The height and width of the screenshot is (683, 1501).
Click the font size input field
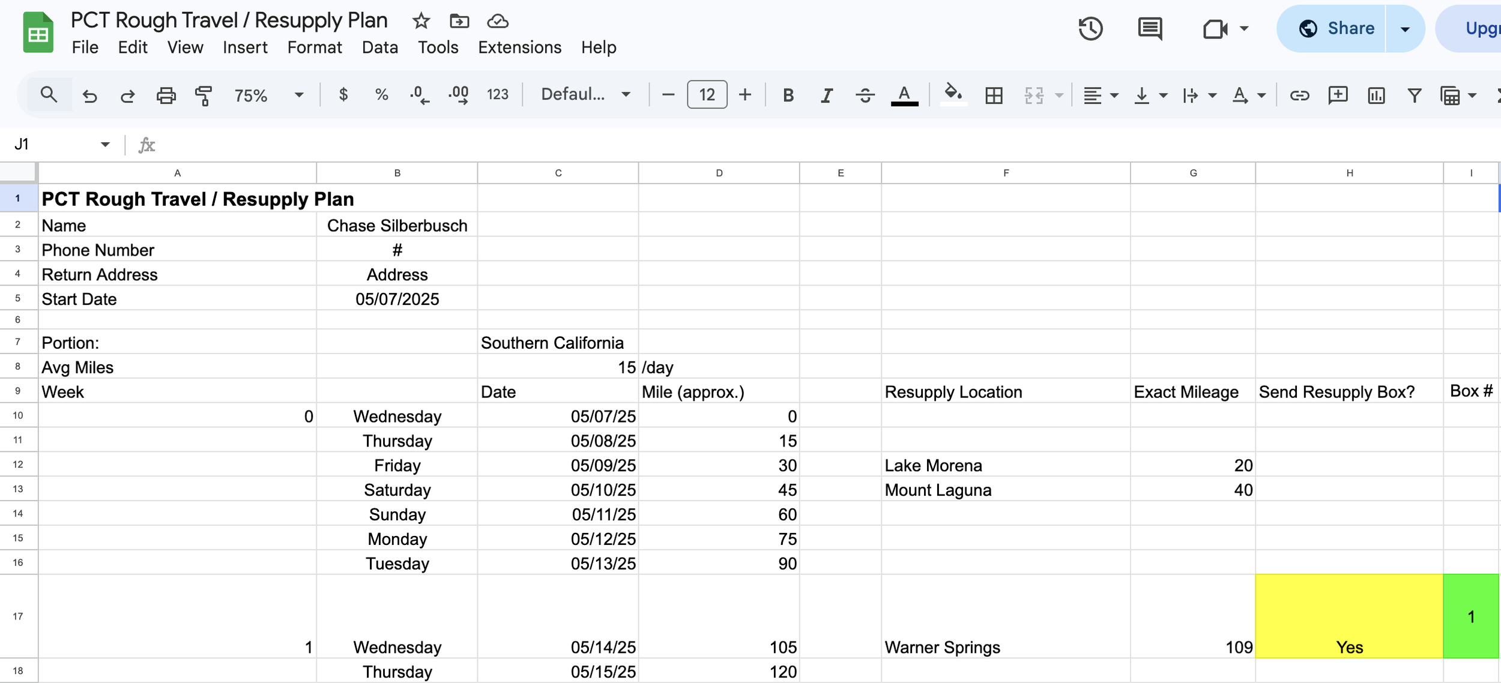pos(707,94)
